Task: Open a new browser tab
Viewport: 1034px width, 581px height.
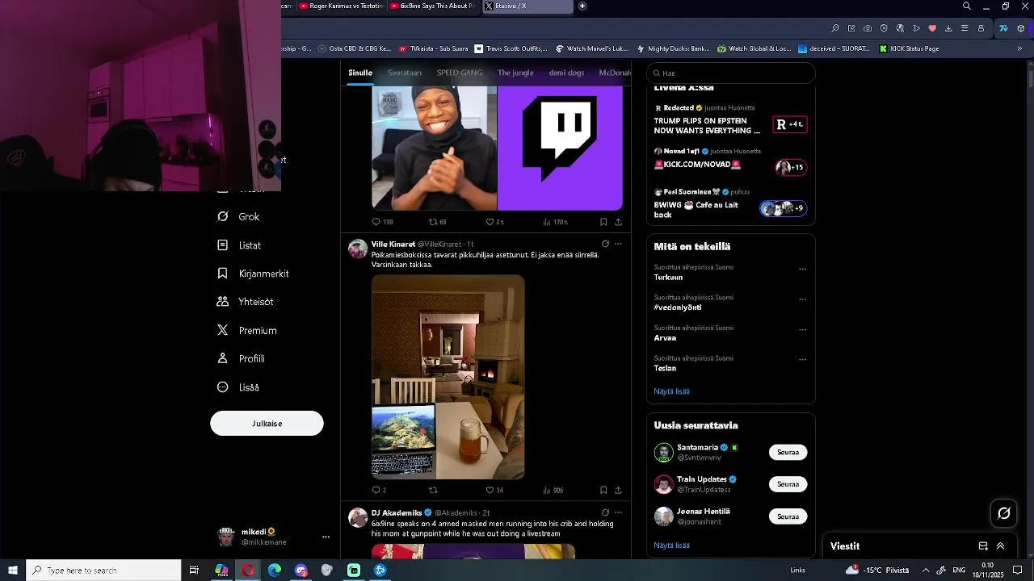Action: click(x=582, y=6)
